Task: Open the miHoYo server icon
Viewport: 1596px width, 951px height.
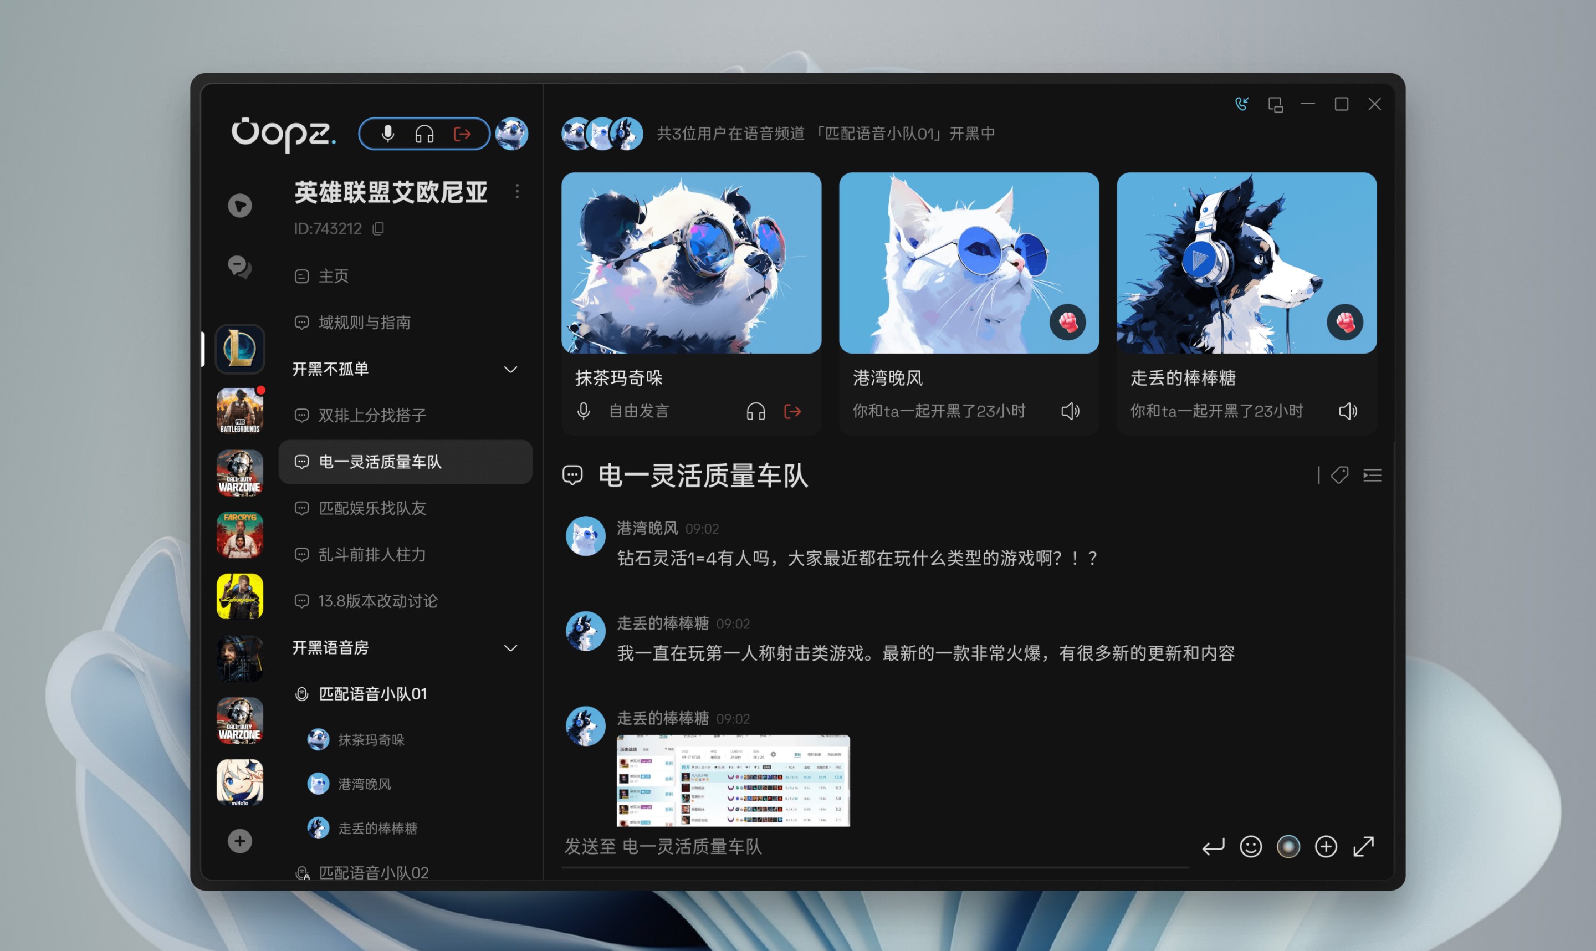Action: point(239,782)
